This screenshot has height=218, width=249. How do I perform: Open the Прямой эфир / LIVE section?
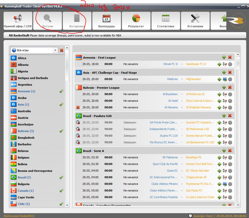[x=18, y=21]
